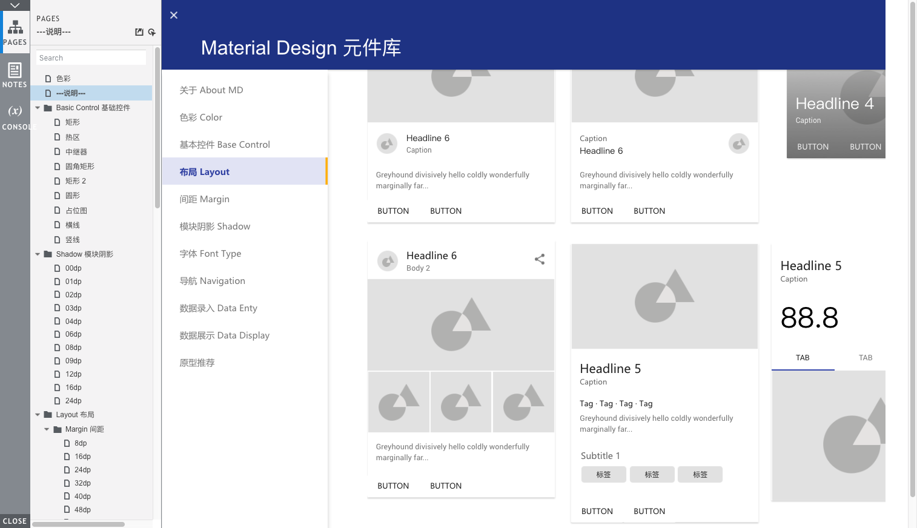917x528 pixels.
Task: Select 基本控件 Base Control menu item
Action: click(245, 145)
